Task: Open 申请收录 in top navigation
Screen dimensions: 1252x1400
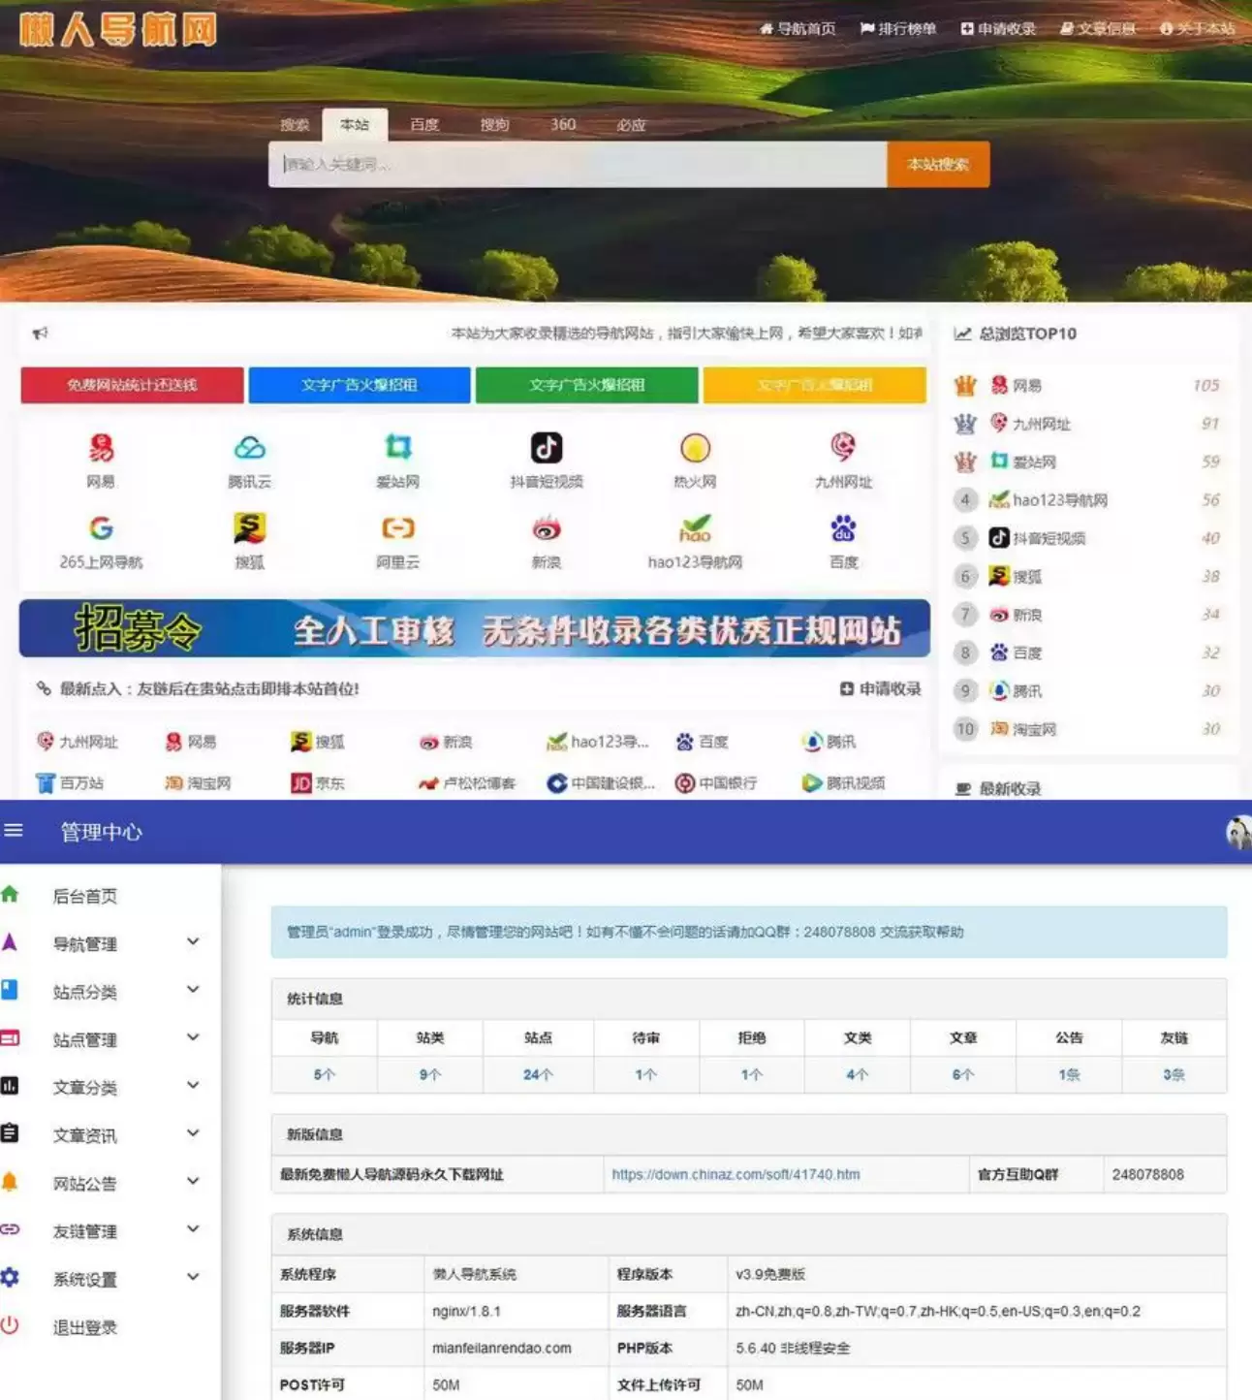Action: [998, 29]
